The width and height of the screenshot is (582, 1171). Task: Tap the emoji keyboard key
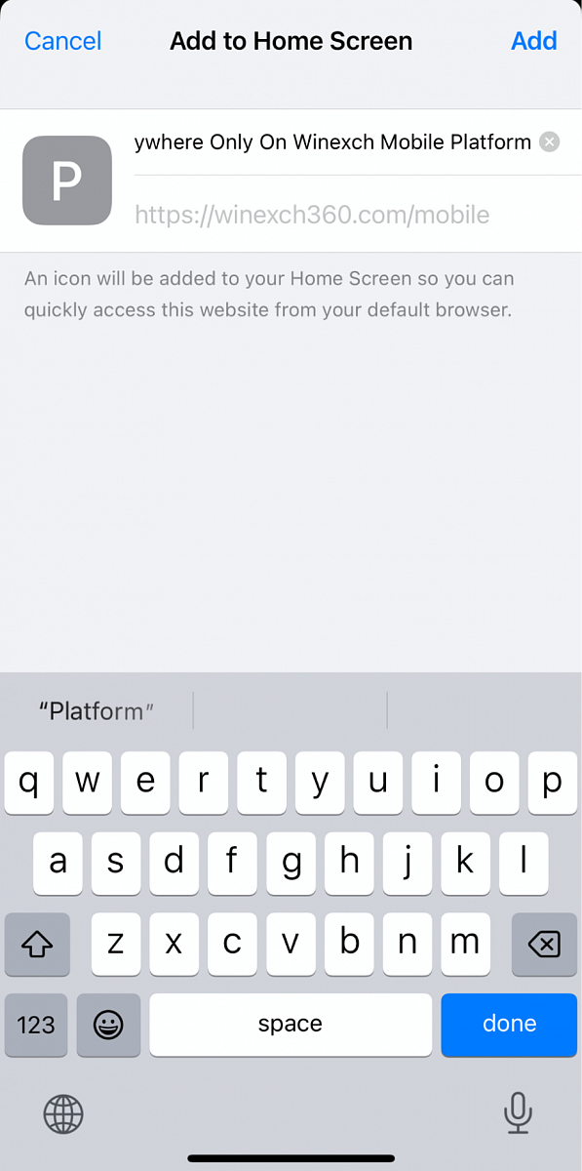(108, 1025)
